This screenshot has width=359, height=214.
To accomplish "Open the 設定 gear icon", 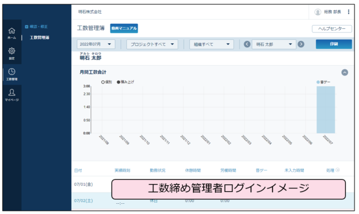I will tap(12, 51).
